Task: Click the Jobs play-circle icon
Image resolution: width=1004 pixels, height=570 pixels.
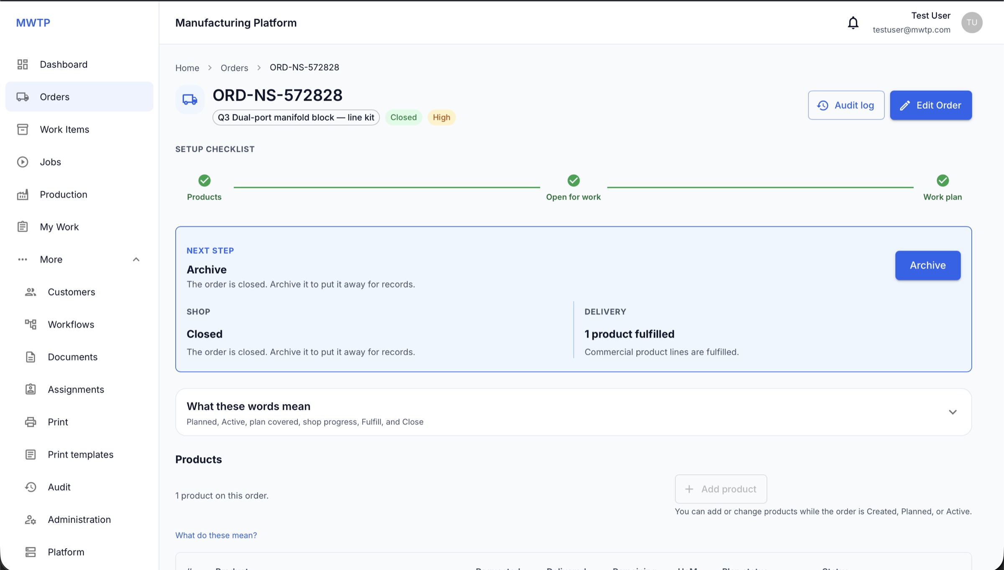Action: [x=23, y=162]
